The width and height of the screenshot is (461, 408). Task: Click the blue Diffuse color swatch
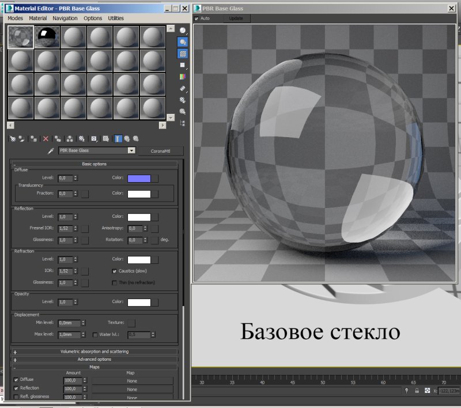pyautogui.click(x=141, y=178)
